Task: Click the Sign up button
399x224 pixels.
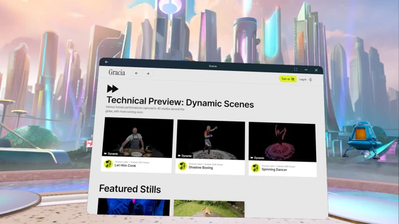Action: coord(288,79)
